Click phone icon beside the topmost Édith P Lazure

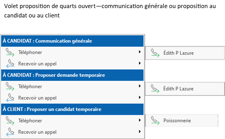click(155, 53)
